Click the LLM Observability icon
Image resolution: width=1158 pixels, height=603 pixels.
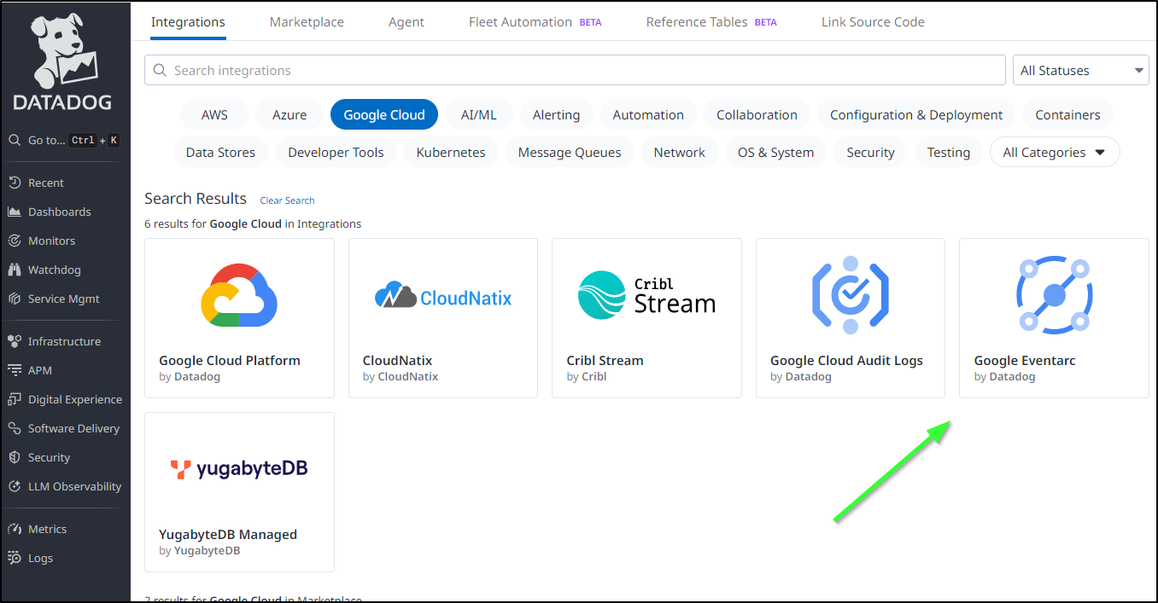coord(15,486)
